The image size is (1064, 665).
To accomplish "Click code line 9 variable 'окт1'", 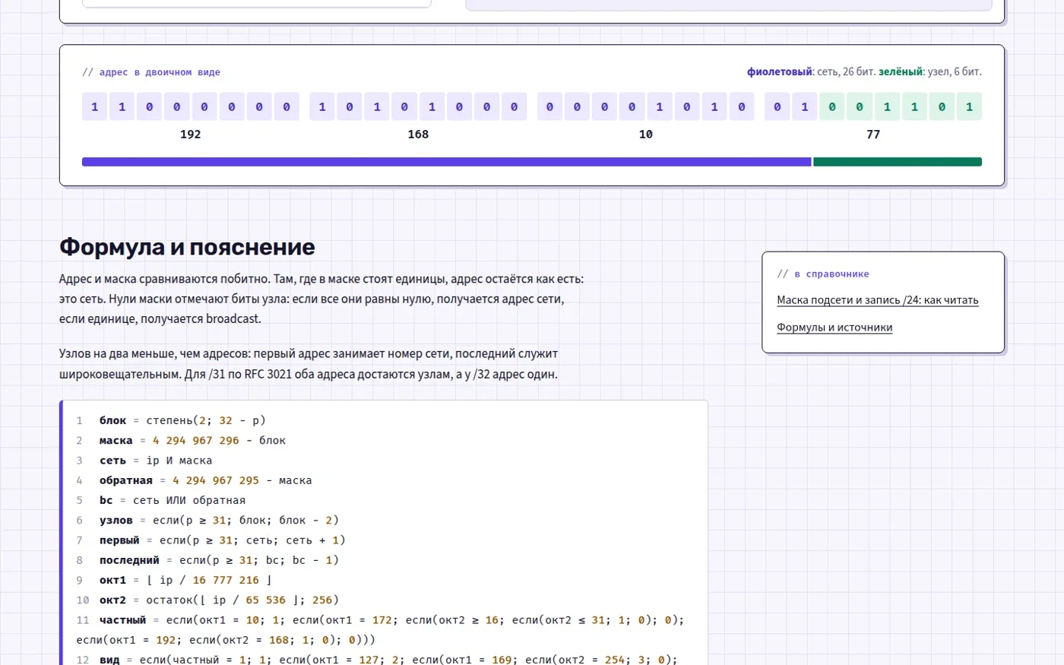I will tap(113, 580).
